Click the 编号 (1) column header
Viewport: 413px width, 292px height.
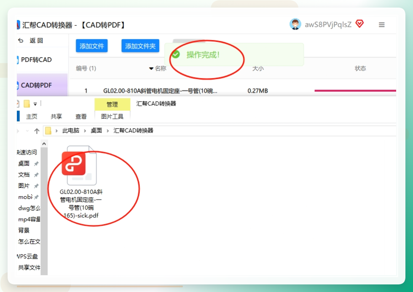point(86,69)
